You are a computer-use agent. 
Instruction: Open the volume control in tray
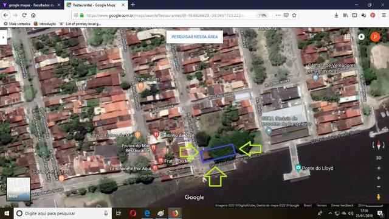point(351,214)
